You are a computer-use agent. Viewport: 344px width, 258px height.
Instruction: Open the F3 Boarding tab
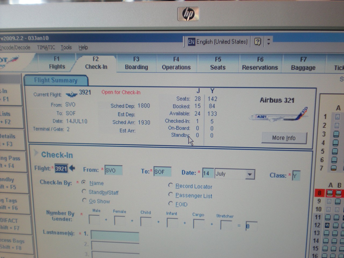tap(136, 63)
